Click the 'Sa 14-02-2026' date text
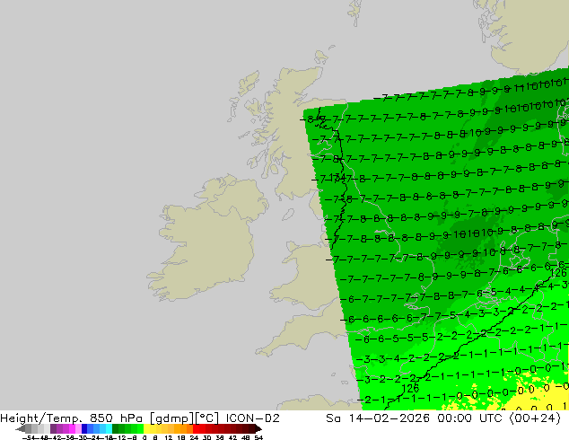The height and width of the screenshot is (440, 569). coord(378,418)
